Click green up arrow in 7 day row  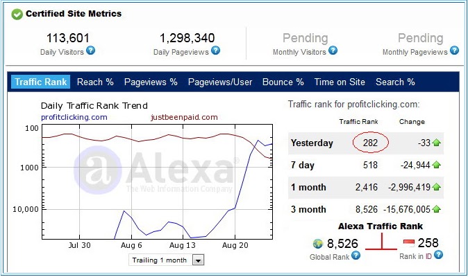click(436, 165)
